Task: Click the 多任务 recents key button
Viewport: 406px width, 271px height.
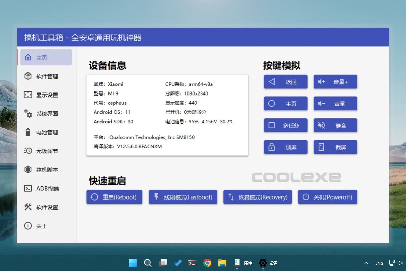Action: point(286,125)
